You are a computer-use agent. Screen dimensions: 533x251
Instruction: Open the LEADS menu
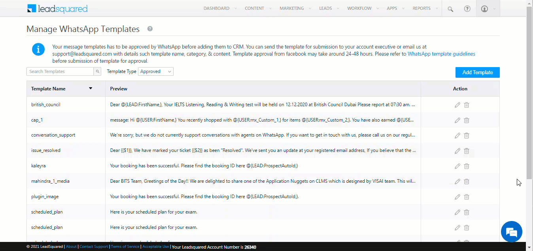tap(325, 8)
